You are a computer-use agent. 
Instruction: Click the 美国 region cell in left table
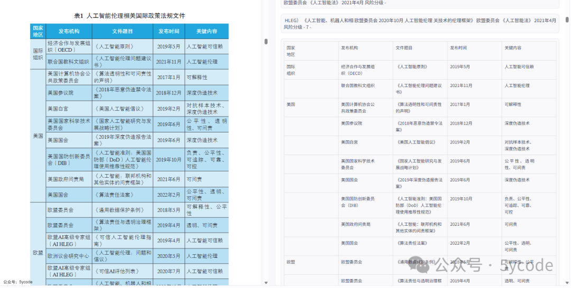[38, 136]
